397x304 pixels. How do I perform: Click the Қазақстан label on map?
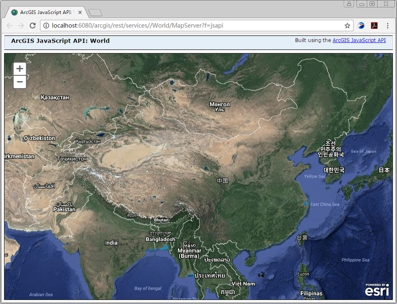[55, 98]
